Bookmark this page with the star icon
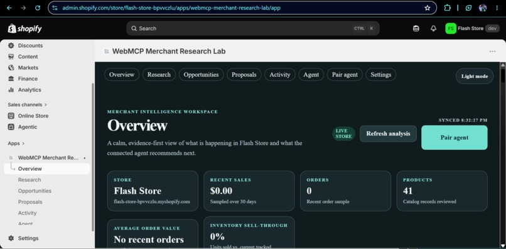Image resolution: width=506 pixels, height=249 pixels. point(428,8)
